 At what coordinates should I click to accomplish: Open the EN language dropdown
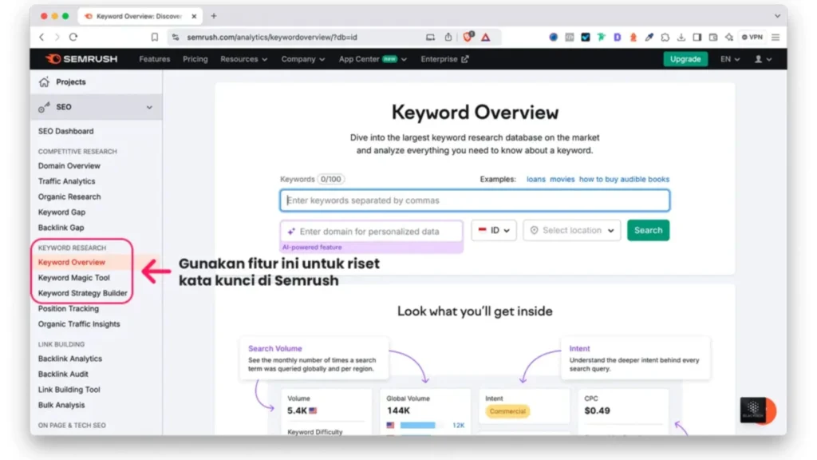coord(730,59)
